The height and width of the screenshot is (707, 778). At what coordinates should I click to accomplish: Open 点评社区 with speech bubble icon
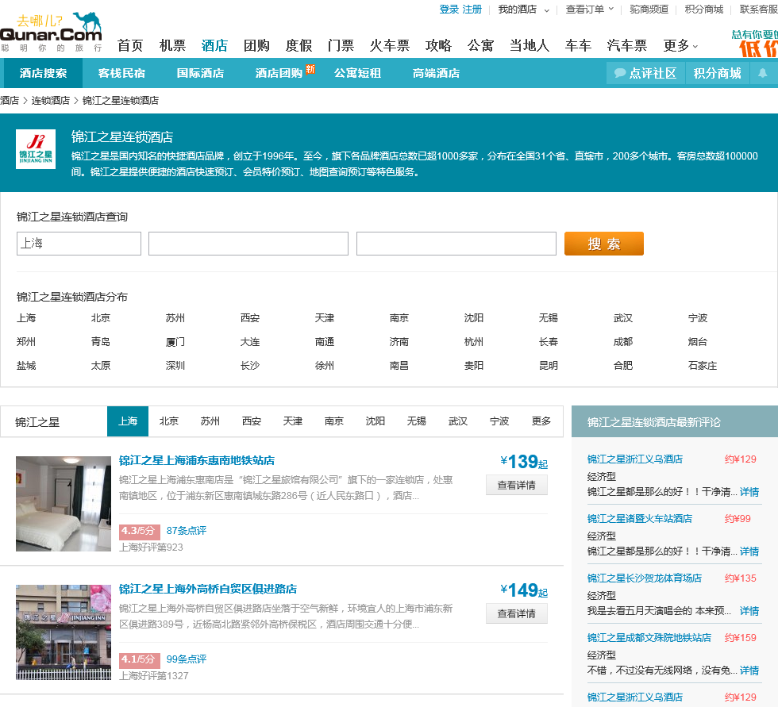click(645, 73)
